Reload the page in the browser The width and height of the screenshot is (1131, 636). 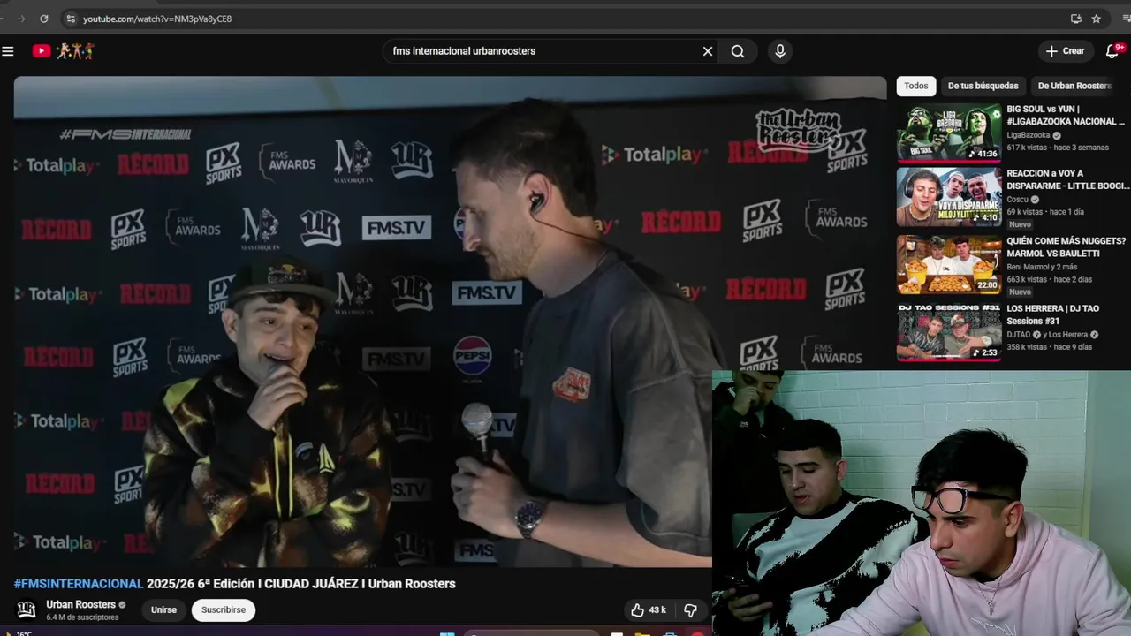44,19
